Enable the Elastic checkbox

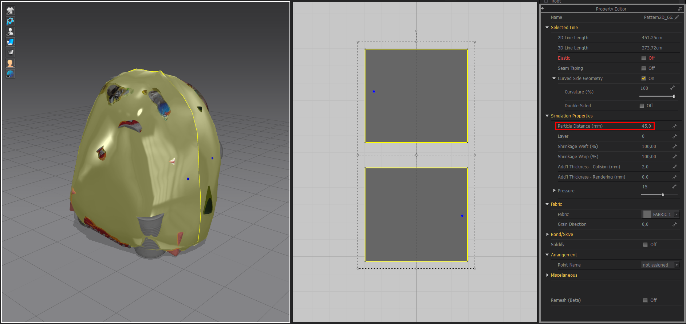coord(644,58)
